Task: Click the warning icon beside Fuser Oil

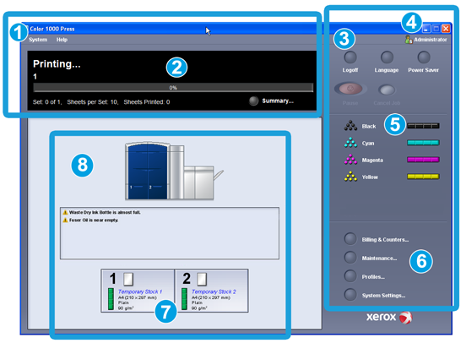Action: coord(65,220)
